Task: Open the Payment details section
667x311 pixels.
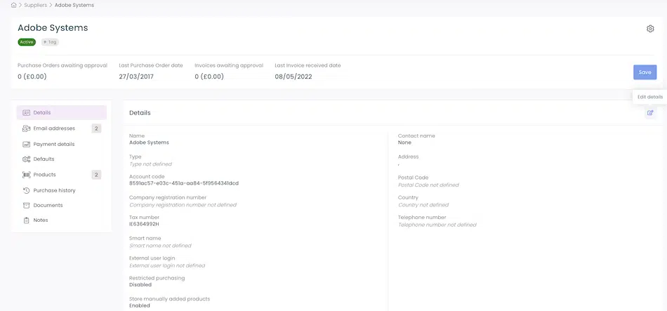Action: [62, 144]
